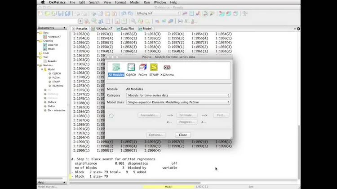Click the first Save floppy disk toolbar icon
The height and width of the screenshot is (189, 337).
(x=61, y=13)
